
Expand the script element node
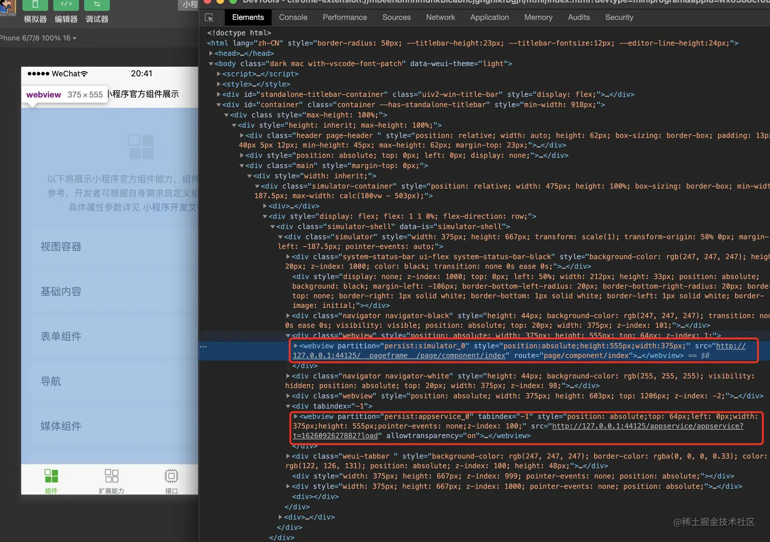click(218, 74)
